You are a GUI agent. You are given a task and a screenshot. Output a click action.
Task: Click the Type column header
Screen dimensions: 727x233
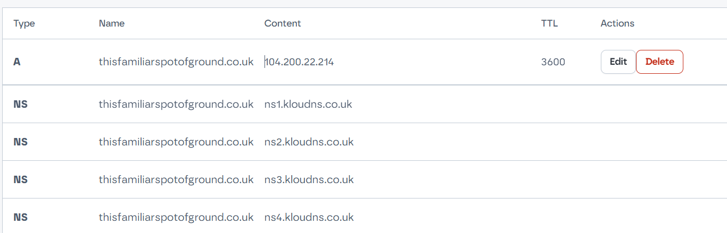[x=24, y=23]
